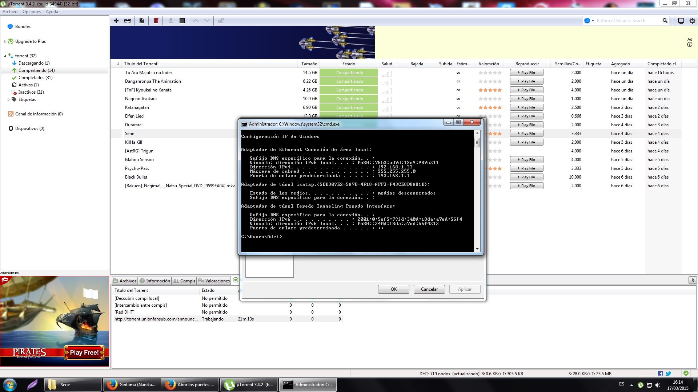Click the unlock padlock toolbar icon
This screenshot has height=392, width=698.
tap(221, 21)
